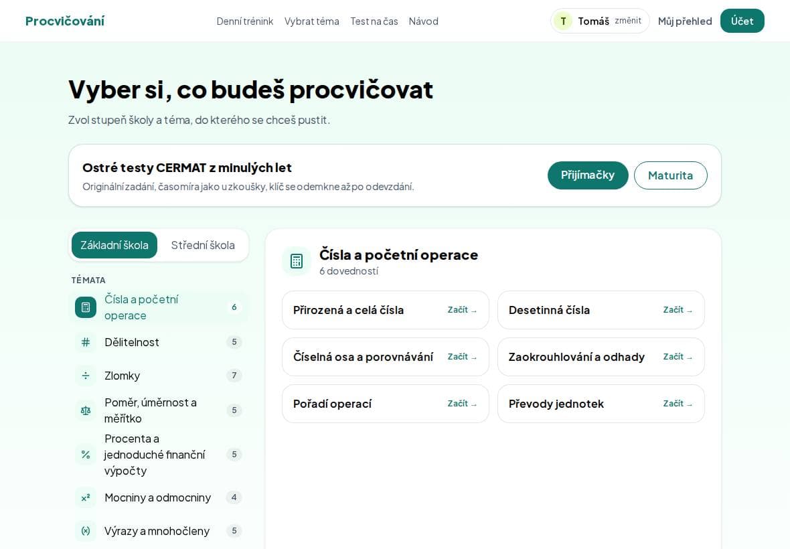Screen dimensions: 790x549
Task: Click the scales icon for Poměr, úměrnost a měřítko
Action: [x=86, y=410]
